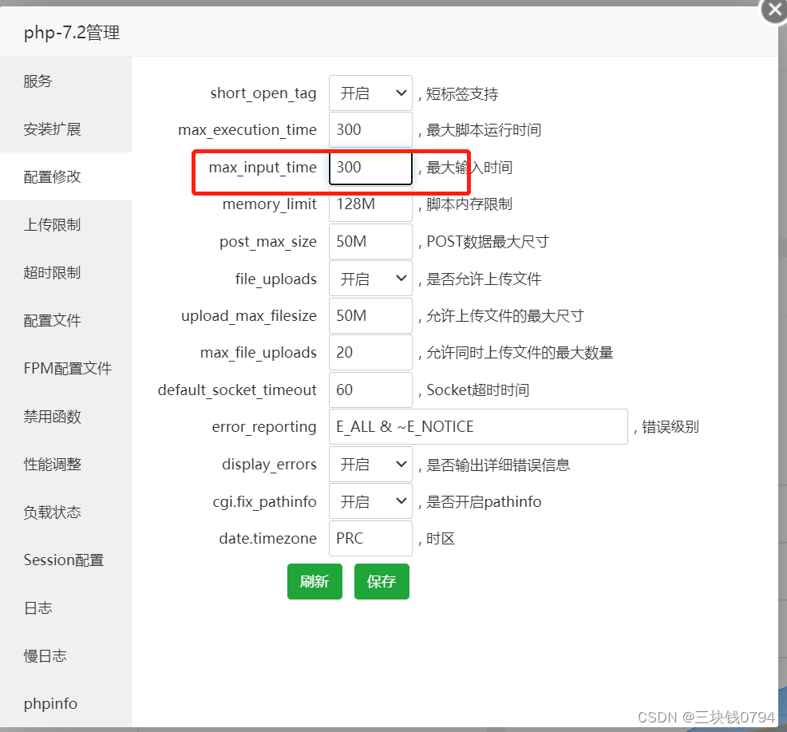
Task: Open the cgi.fix_pathinfo dropdown
Action: click(x=370, y=501)
